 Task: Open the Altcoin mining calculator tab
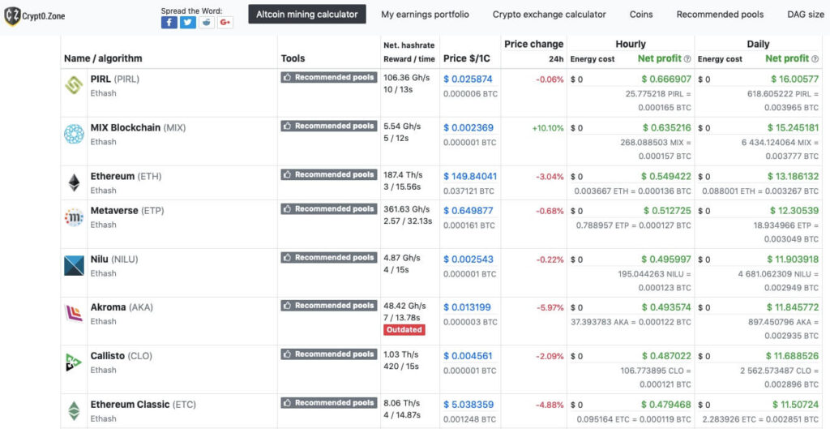307,15
